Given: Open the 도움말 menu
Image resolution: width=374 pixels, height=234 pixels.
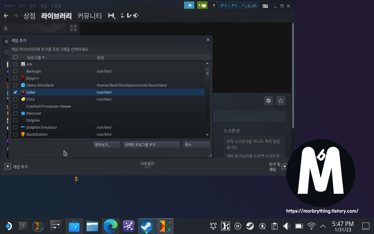Looking at the screenshot, I should (x=56, y=6).
